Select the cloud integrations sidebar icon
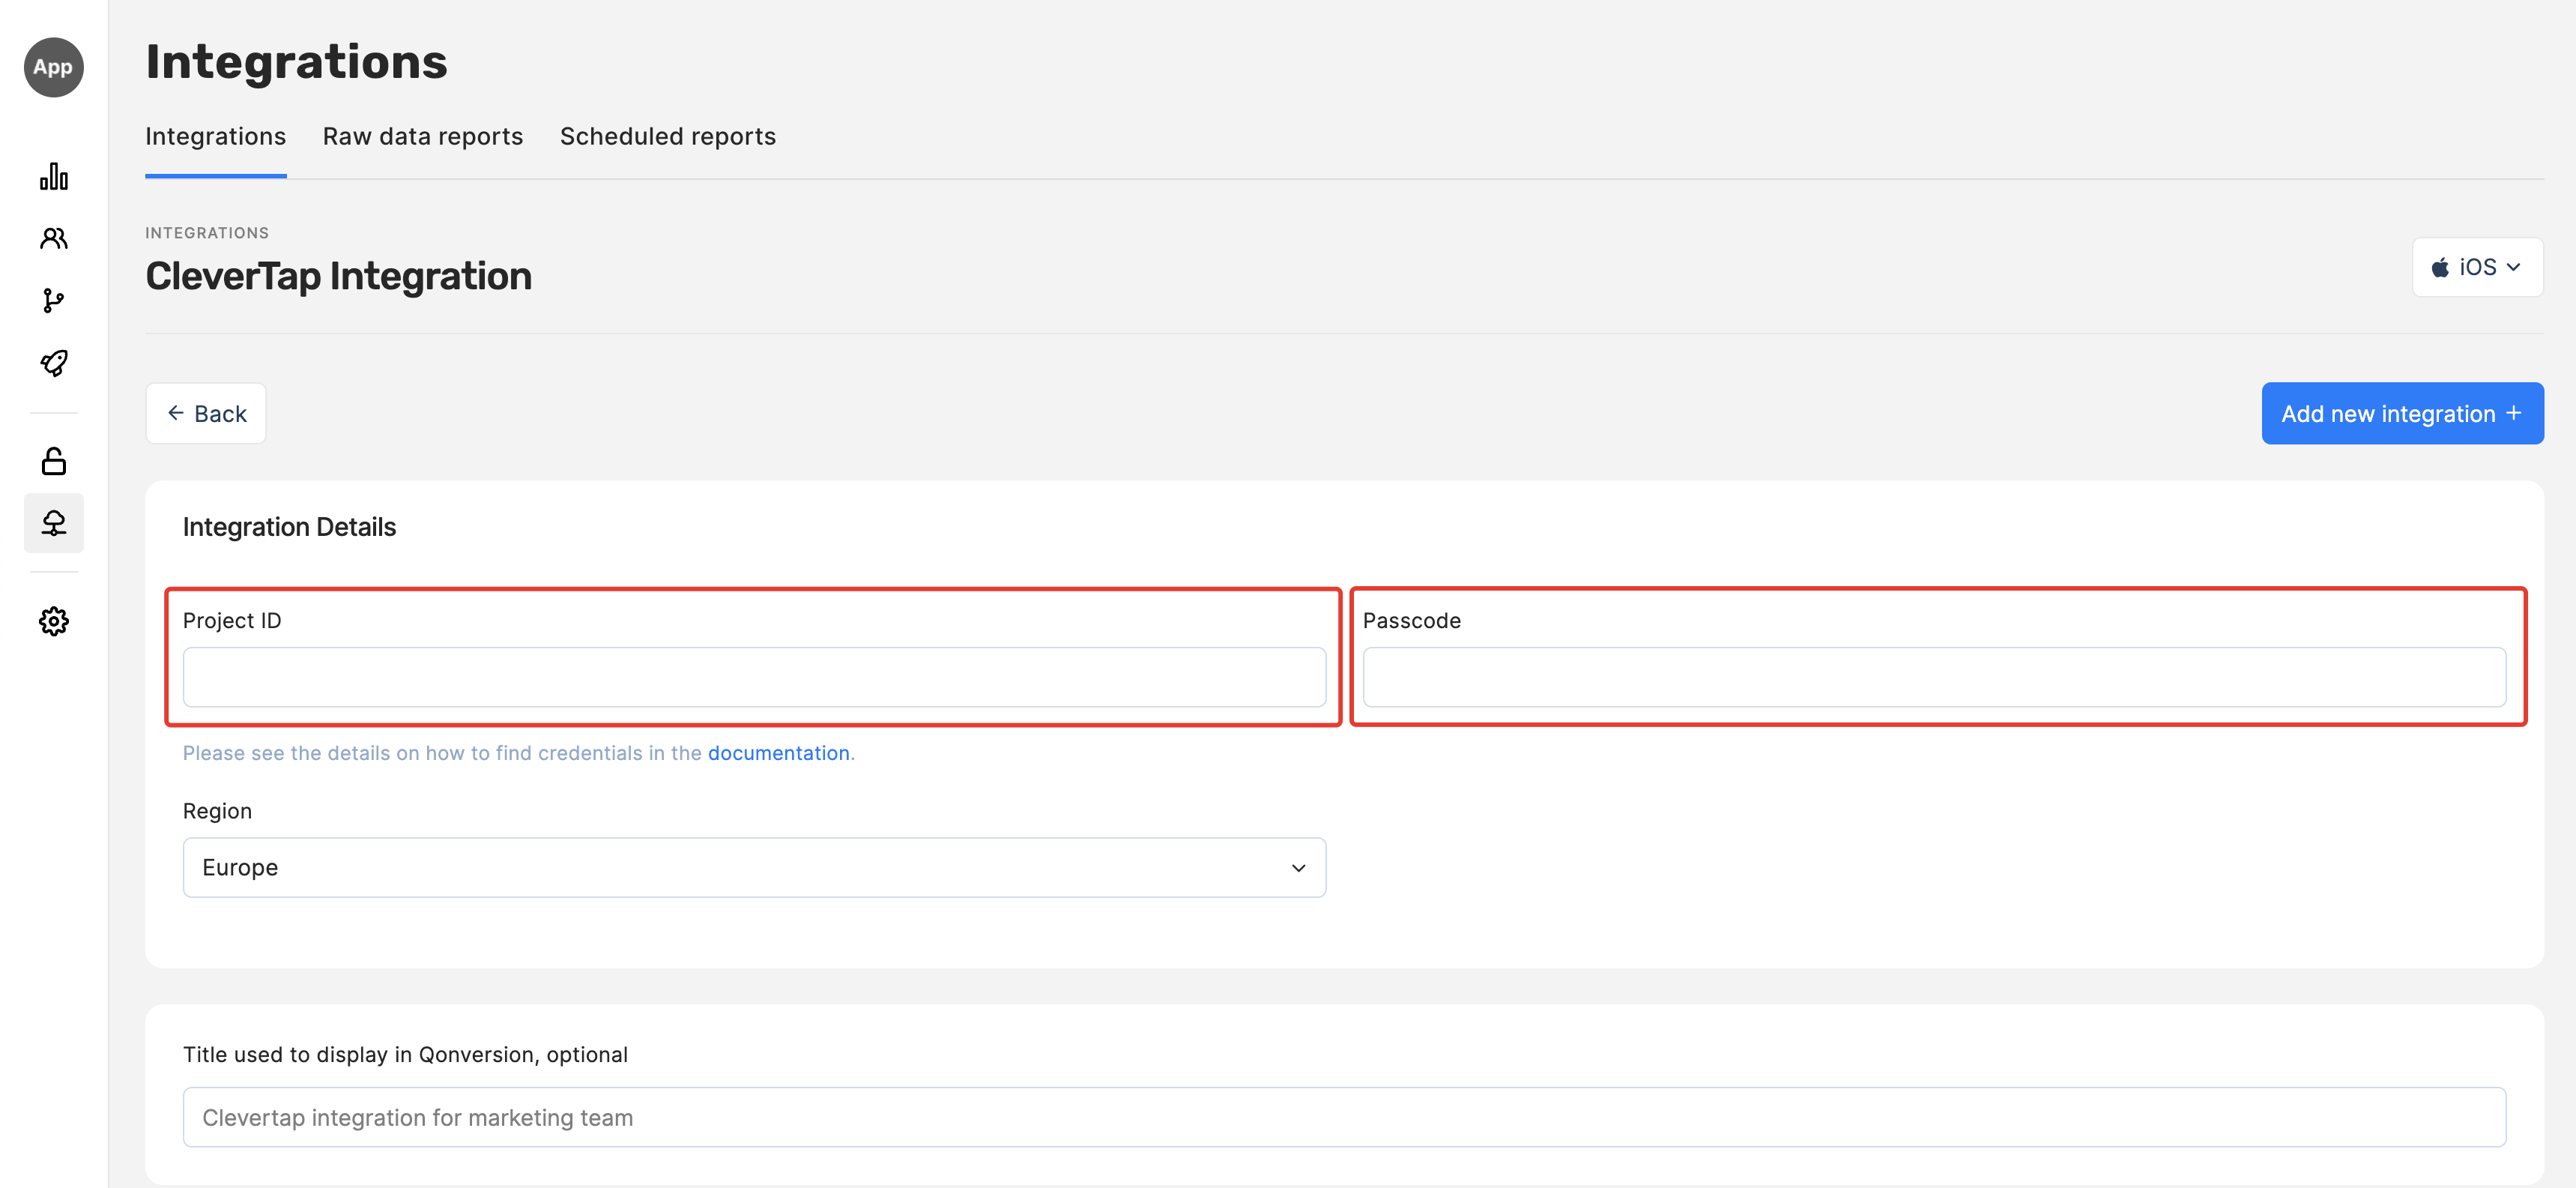 pos(54,523)
